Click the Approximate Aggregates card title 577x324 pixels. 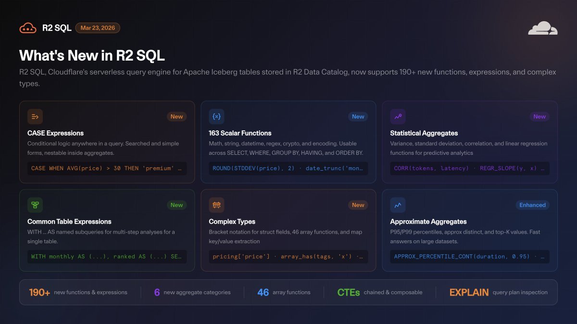click(428, 222)
